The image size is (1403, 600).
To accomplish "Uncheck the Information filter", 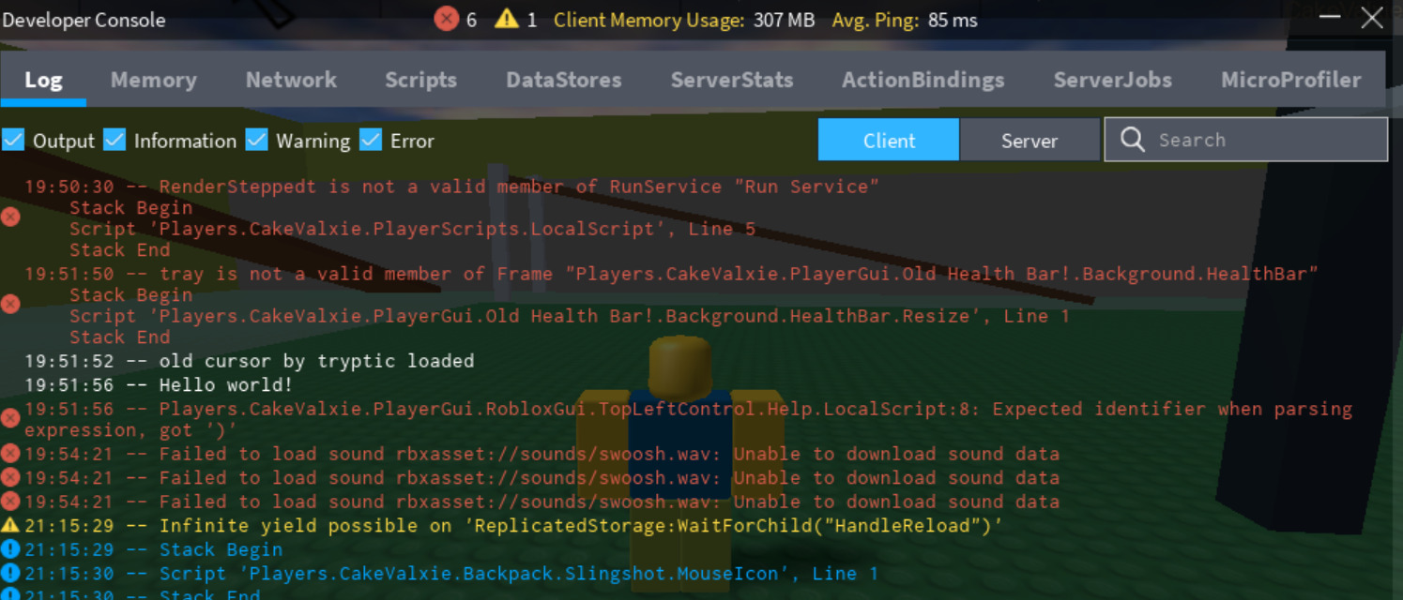I will tap(114, 139).
